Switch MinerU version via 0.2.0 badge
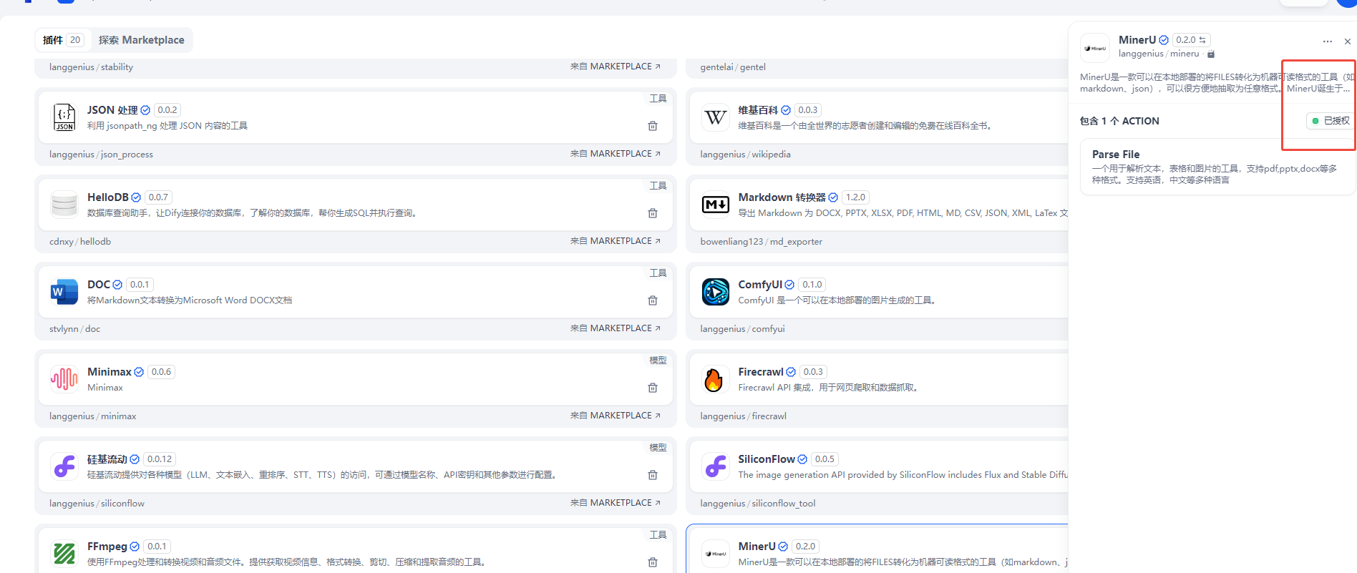Viewport: 1357px width, 573px height. point(1191,40)
